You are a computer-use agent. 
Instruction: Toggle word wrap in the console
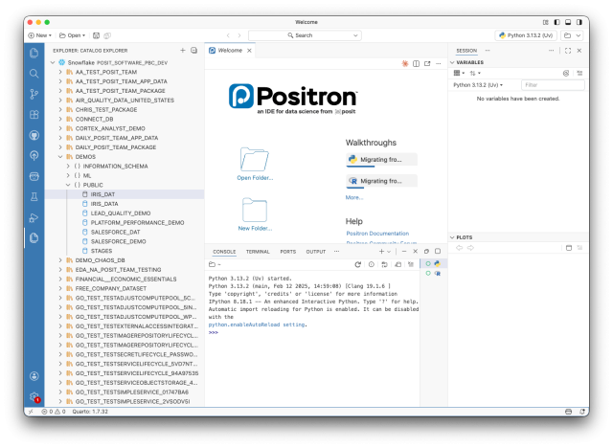point(384,264)
